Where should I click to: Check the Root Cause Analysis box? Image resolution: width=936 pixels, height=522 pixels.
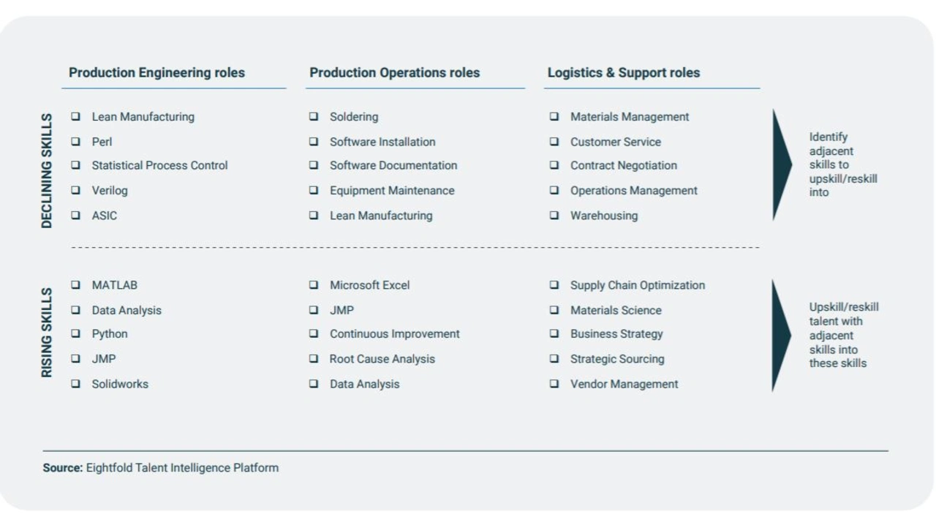pos(314,358)
